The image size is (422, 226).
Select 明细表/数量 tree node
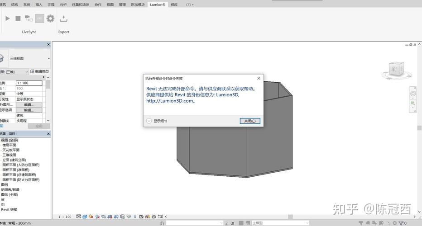coord(10,190)
